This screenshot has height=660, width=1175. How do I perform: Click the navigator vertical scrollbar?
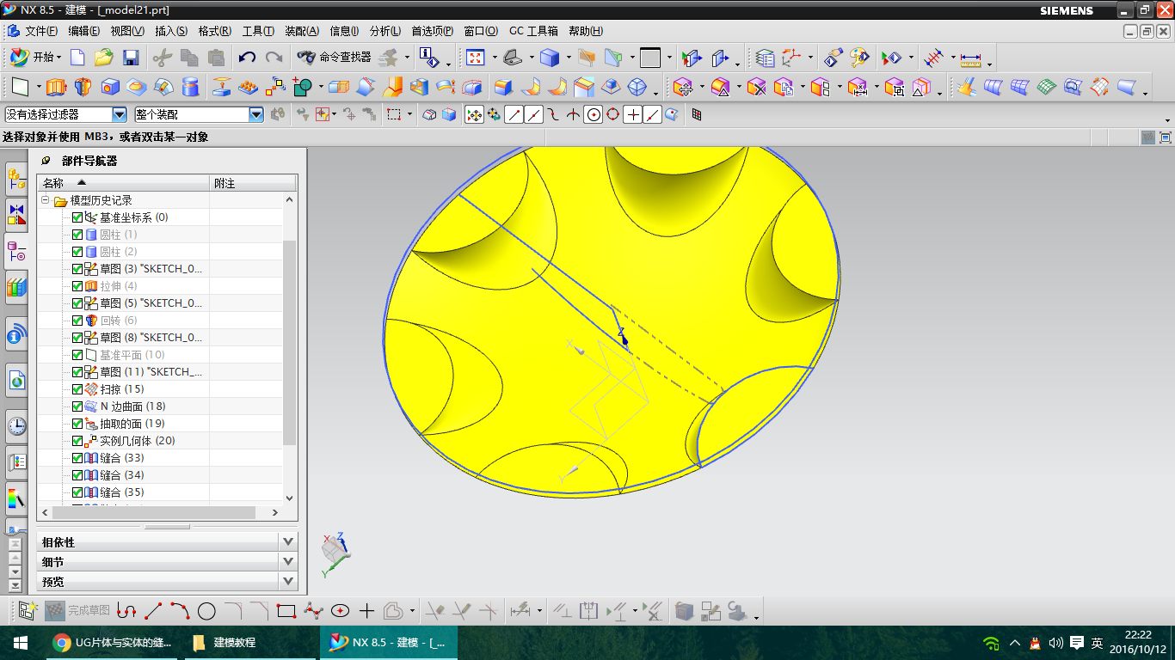click(x=289, y=343)
